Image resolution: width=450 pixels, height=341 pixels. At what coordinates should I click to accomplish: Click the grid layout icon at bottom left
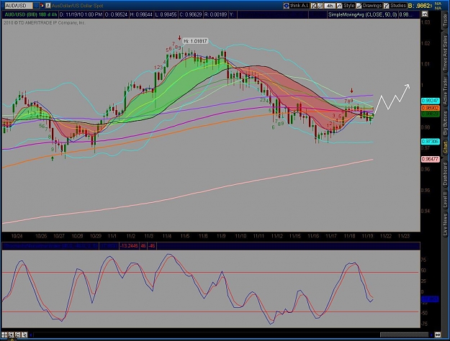pos(4,335)
